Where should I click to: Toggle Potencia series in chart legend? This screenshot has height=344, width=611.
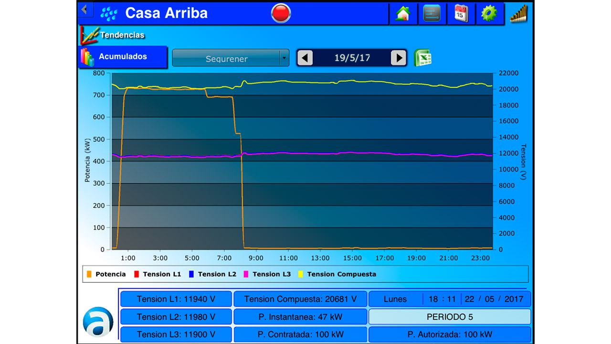tap(106, 274)
